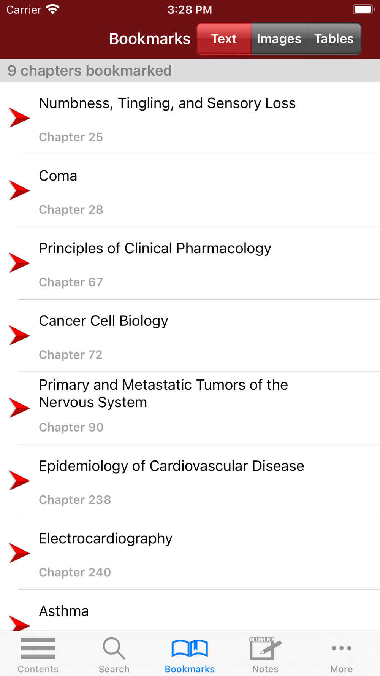Open the Notes notepad icon
The width and height of the screenshot is (380, 676).
265,648
